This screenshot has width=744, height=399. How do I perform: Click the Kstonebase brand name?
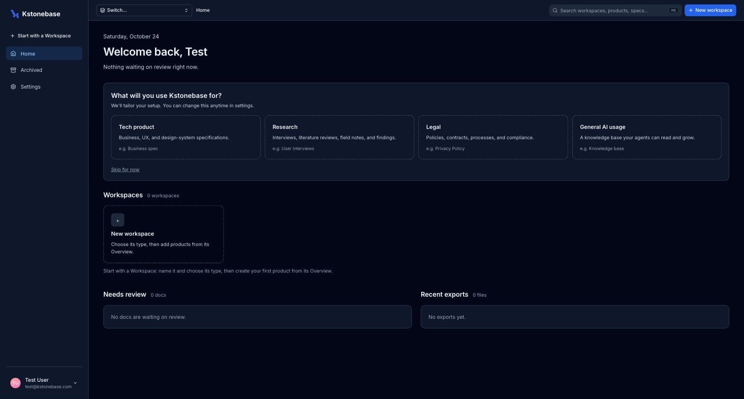pos(41,14)
